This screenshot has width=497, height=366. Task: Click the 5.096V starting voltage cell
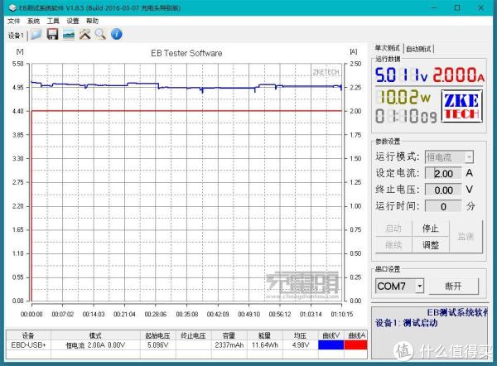tap(158, 344)
